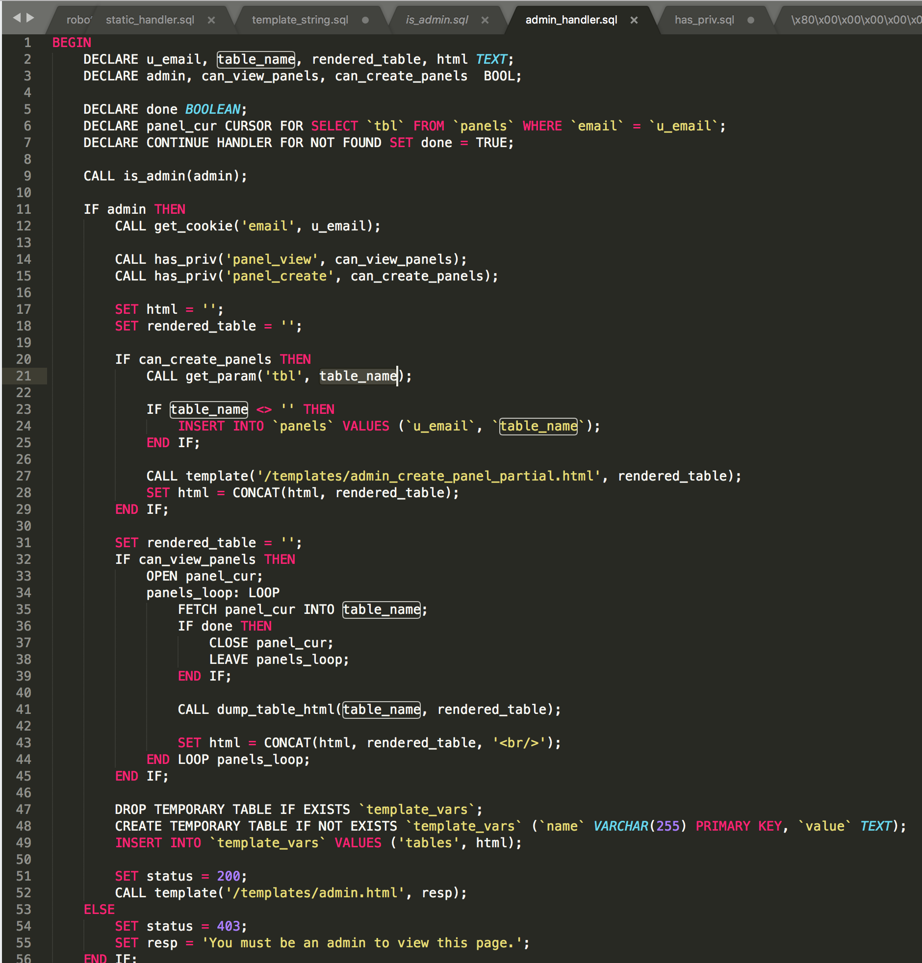Click highlighted table_name in DECLARE on line 2
This screenshot has height=963, width=922.
[x=256, y=59]
